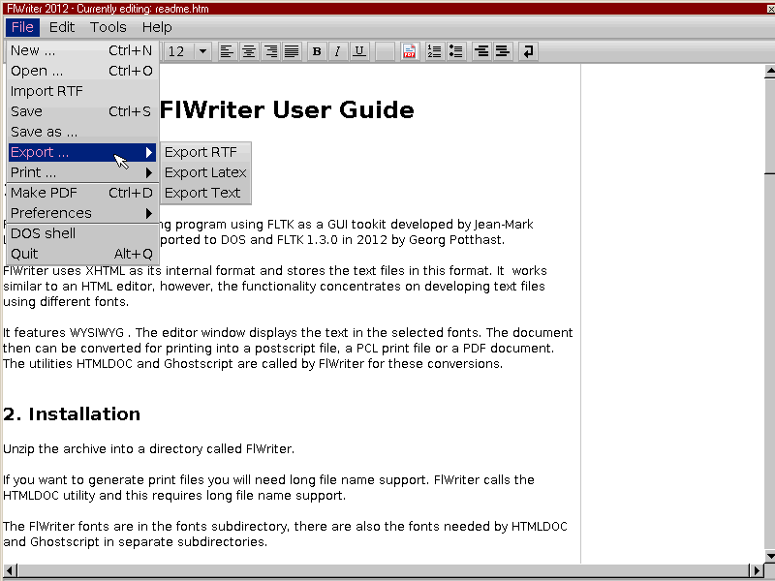Toggle bold formatting

tap(317, 51)
